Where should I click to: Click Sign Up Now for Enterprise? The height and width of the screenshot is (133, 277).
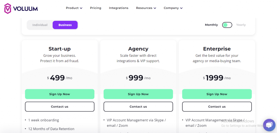tap(217, 94)
